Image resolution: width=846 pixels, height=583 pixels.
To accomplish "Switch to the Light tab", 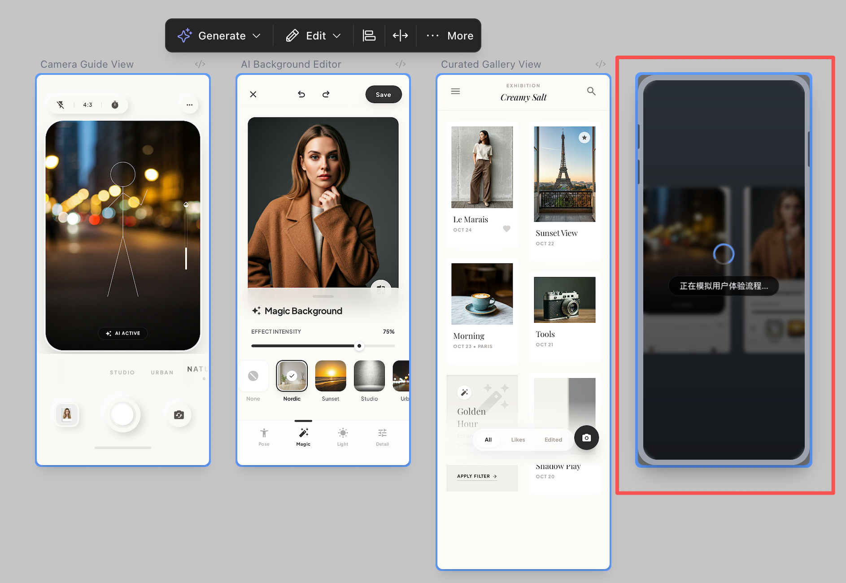I will [343, 436].
